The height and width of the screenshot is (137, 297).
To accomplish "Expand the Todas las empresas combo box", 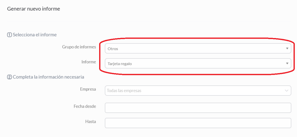I will (198, 91).
